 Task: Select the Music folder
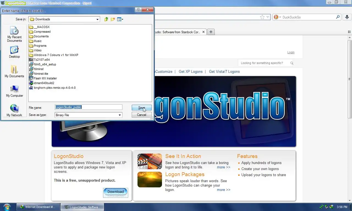35,41
